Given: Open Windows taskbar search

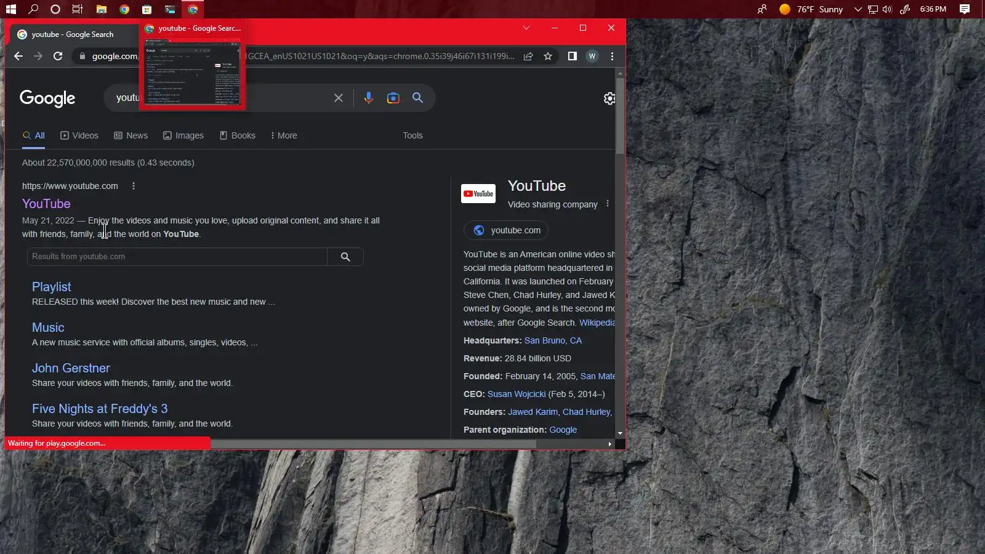Looking at the screenshot, I should 33,9.
